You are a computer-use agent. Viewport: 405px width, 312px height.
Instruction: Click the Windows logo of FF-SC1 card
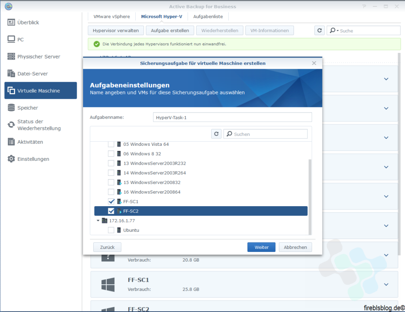click(x=108, y=284)
